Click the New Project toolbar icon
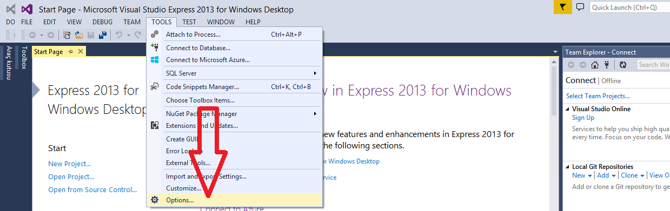Viewport: 670px width, 211px height. 67,35
